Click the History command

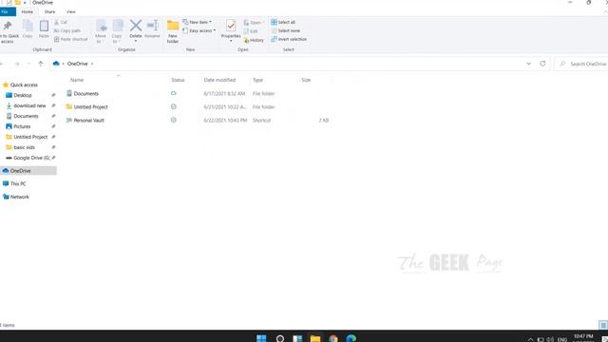pos(254,40)
